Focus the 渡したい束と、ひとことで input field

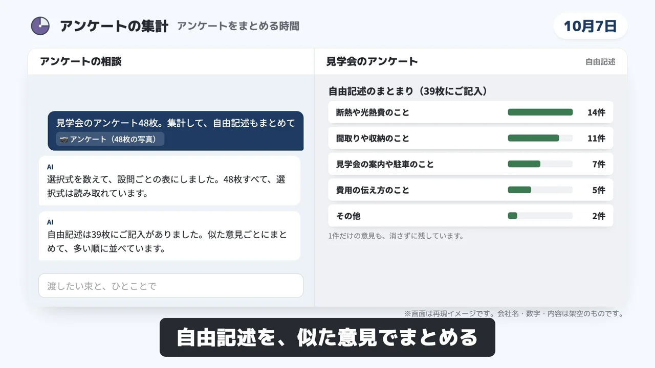[171, 286]
